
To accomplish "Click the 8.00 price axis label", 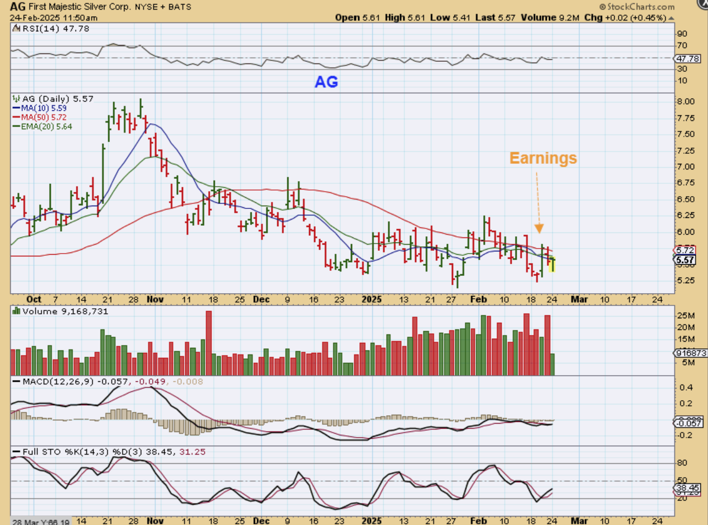I will tap(685, 101).
